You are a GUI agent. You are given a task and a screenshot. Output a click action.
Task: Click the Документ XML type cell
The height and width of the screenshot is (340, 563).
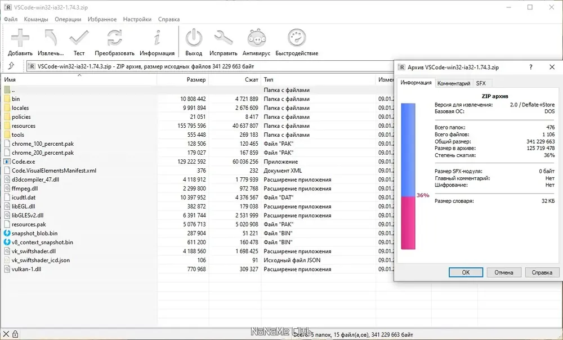point(283,171)
